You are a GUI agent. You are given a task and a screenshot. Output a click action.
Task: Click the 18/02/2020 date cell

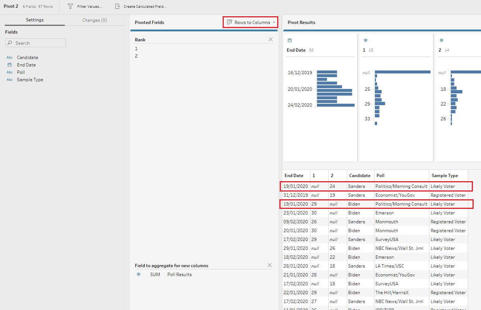click(x=296, y=257)
